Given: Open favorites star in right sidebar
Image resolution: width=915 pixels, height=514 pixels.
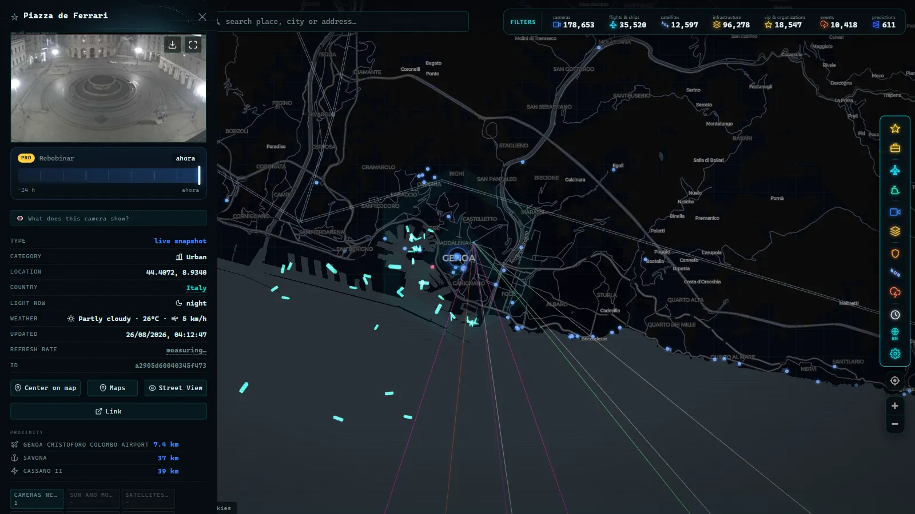Looking at the screenshot, I should pyautogui.click(x=895, y=128).
